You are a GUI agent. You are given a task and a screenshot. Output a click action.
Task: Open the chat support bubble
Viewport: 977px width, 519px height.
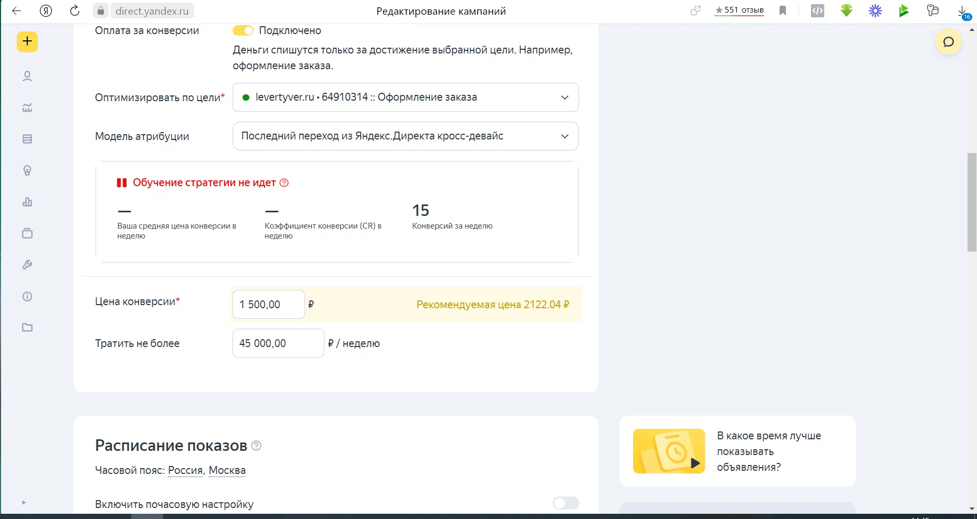pyautogui.click(x=948, y=42)
